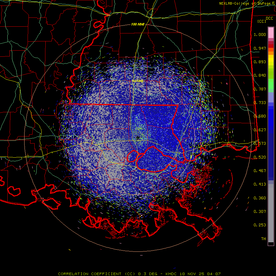Click the 10 NOV 25 date in caption
Image resolution: width=276 pixels, height=276 pixels.
[192, 274]
